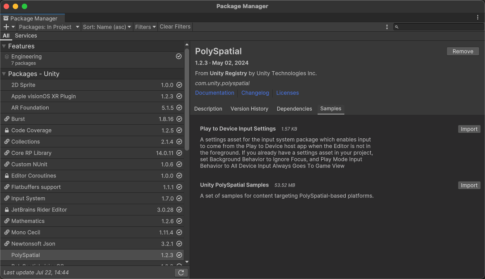Click the refresh package list icon

[x=181, y=272]
